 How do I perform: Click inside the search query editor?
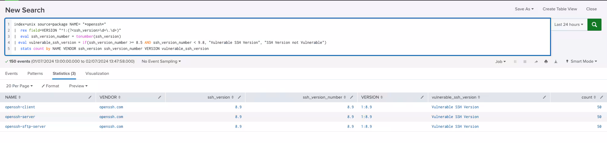tap(275, 37)
